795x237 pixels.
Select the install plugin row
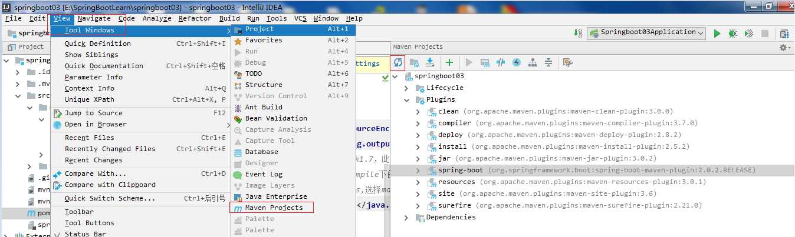[592, 146]
